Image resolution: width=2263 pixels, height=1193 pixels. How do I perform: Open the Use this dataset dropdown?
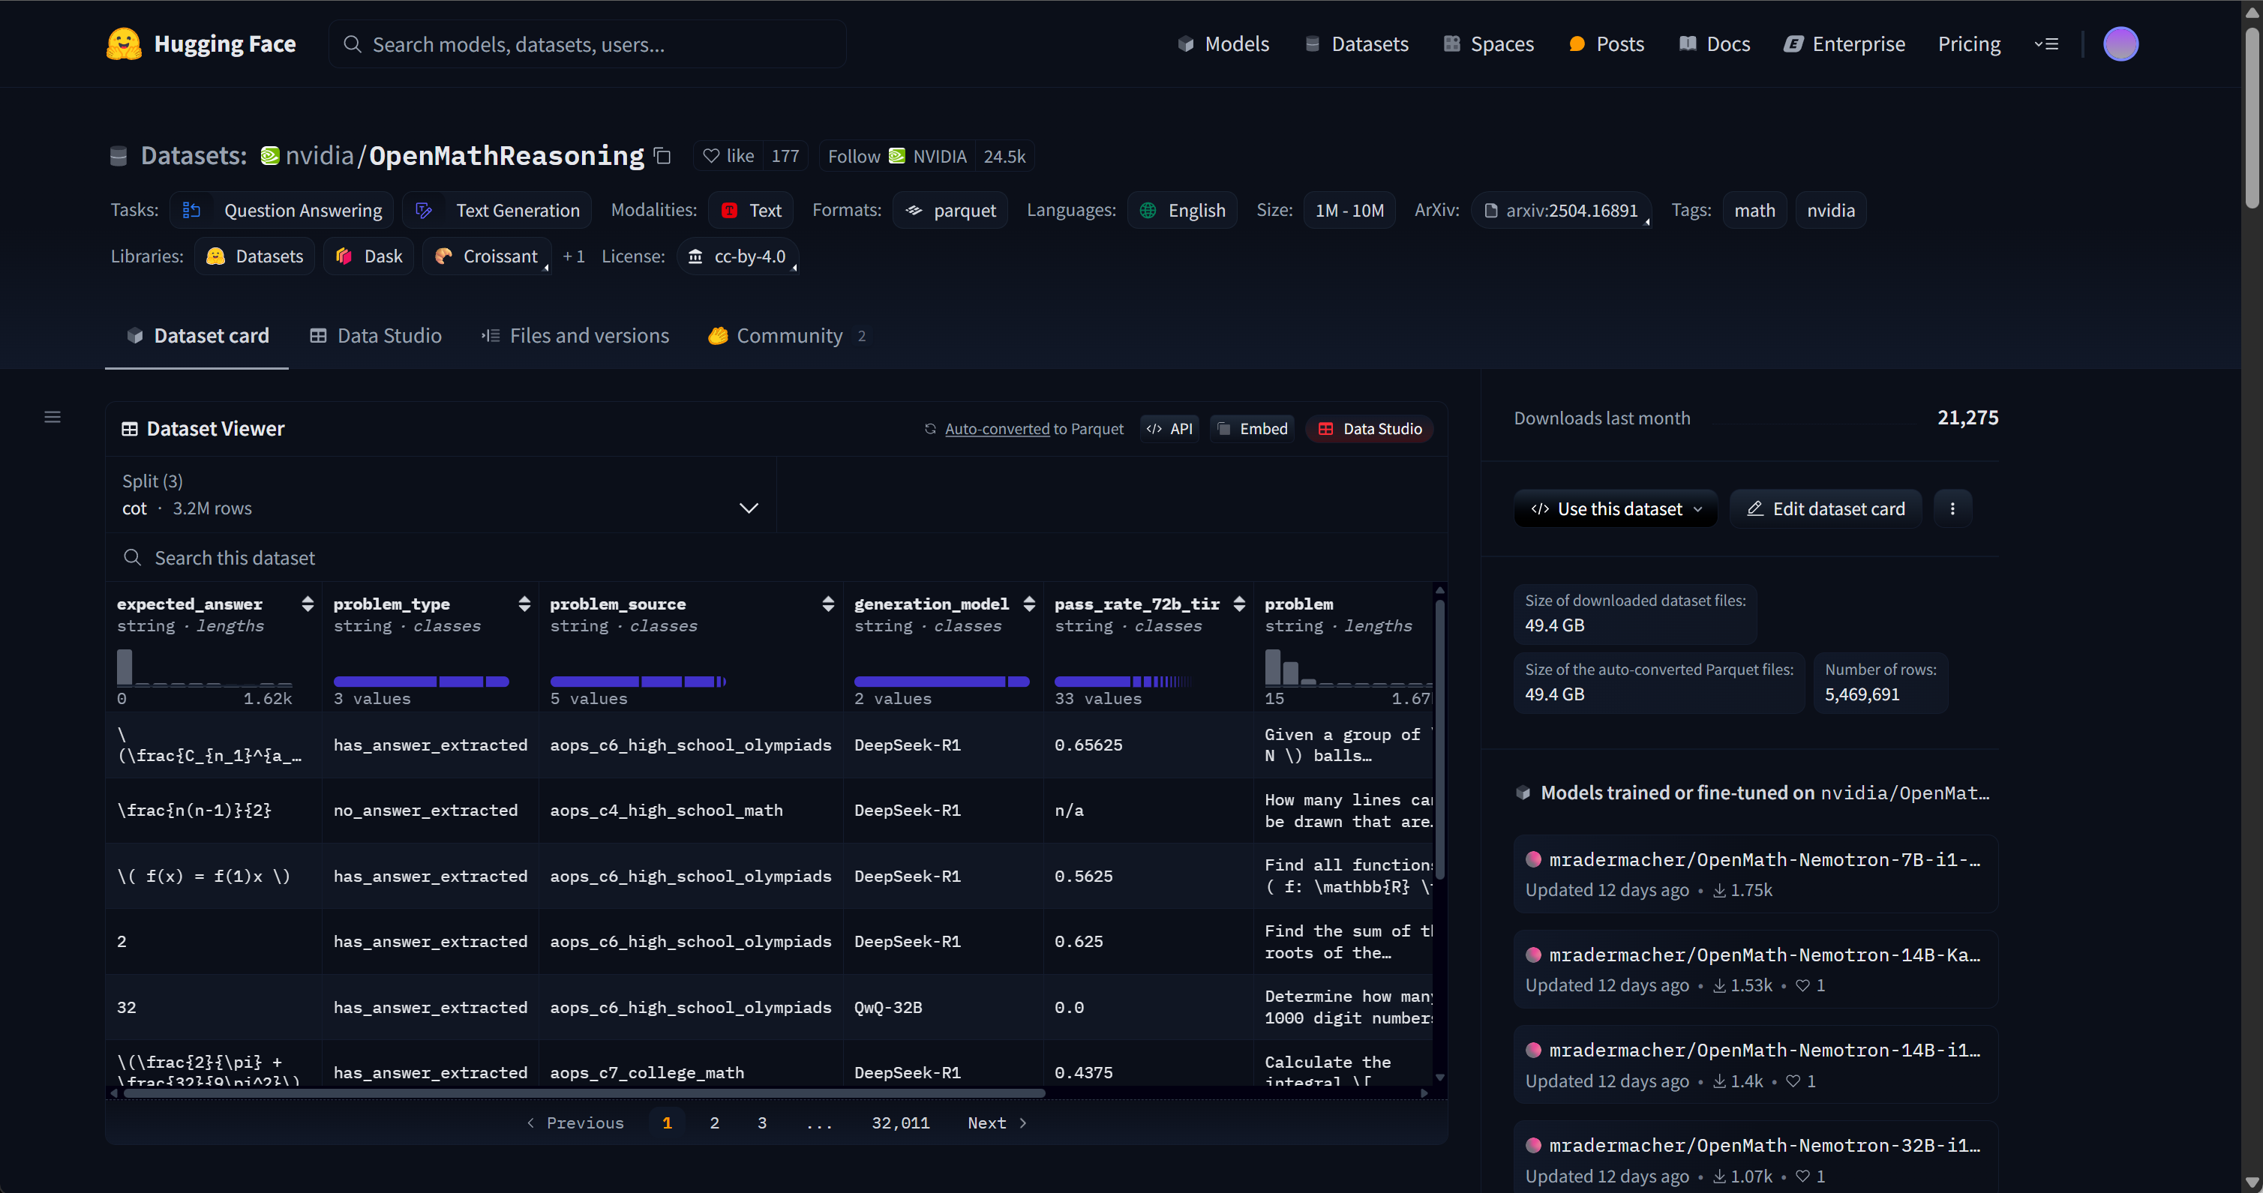tap(1616, 508)
